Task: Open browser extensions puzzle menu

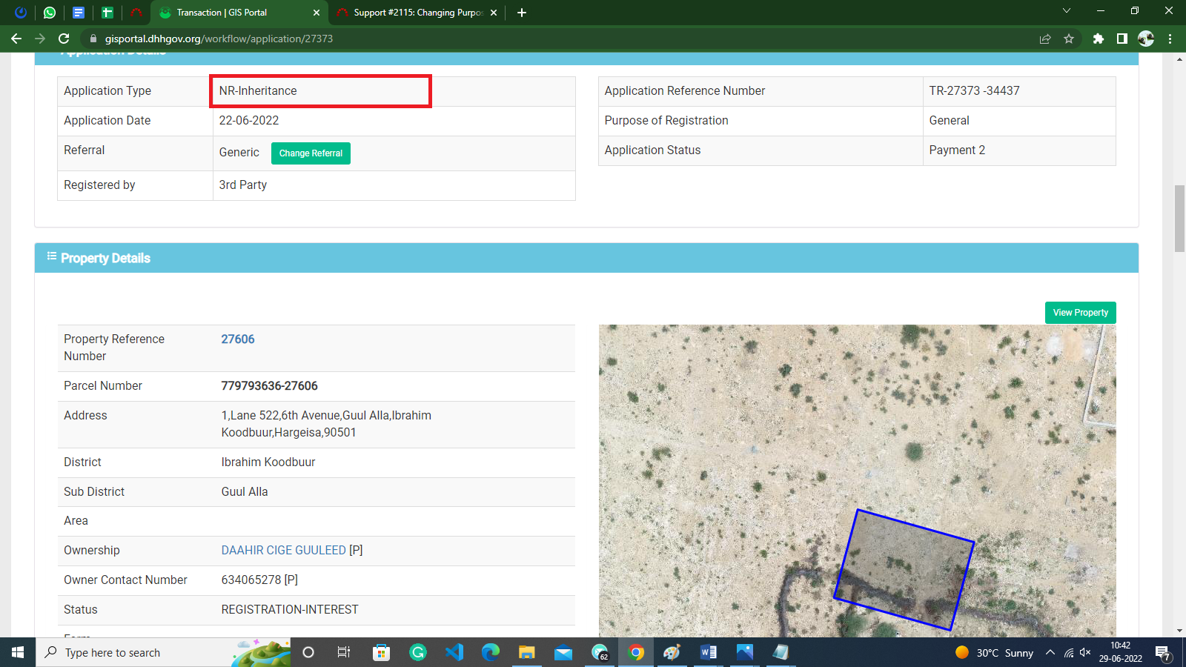Action: tap(1099, 39)
